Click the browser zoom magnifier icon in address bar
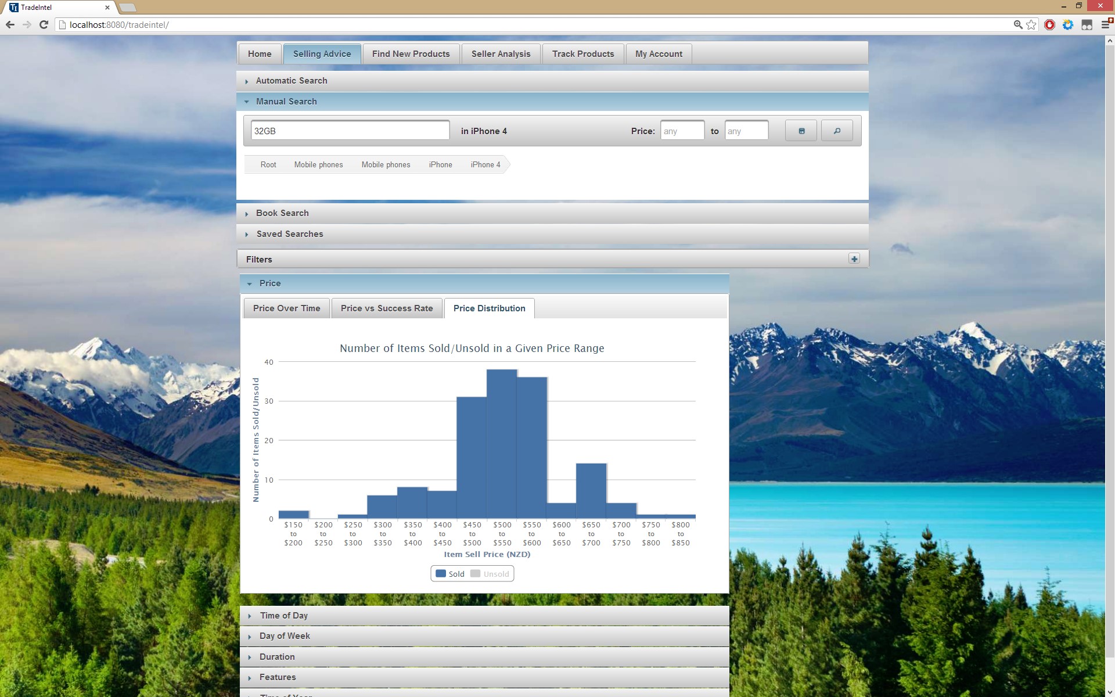Screen dimensions: 1115x697 pyautogui.click(x=1017, y=24)
